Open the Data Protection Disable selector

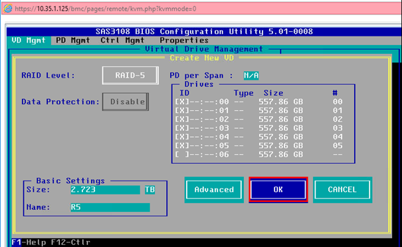(126, 102)
